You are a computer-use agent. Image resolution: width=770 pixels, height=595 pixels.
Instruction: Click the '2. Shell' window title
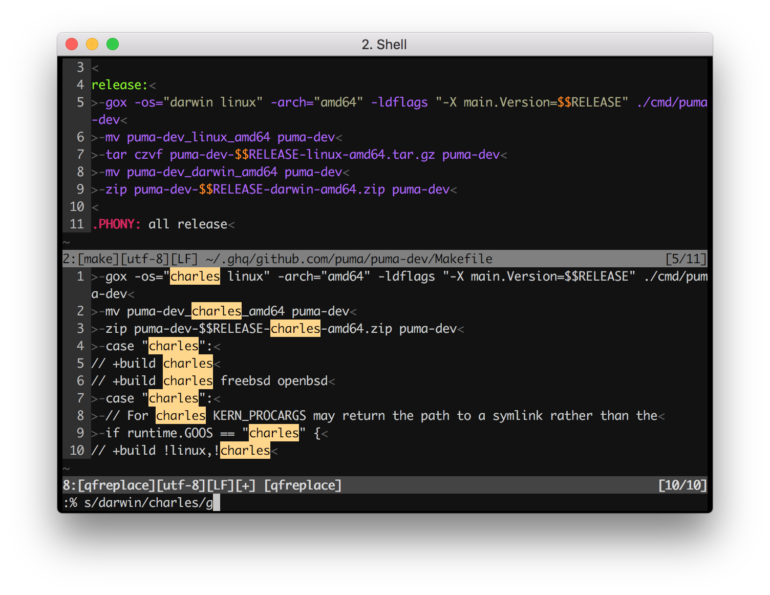(384, 45)
